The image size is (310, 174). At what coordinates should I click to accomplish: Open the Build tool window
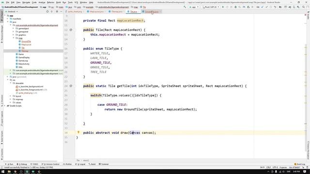coord(92,164)
